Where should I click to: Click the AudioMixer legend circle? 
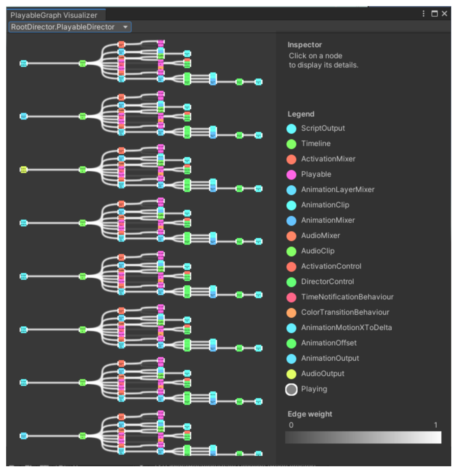(291, 235)
